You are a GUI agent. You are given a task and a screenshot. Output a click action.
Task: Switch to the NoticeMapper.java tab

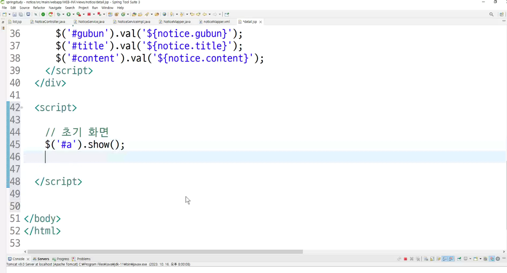tap(175, 22)
